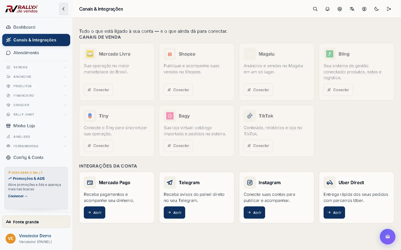Image resolution: width=401 pixels, height=250 pixels.
Task: Click the Mercado Livre channel icon
Action: point(90,54)
